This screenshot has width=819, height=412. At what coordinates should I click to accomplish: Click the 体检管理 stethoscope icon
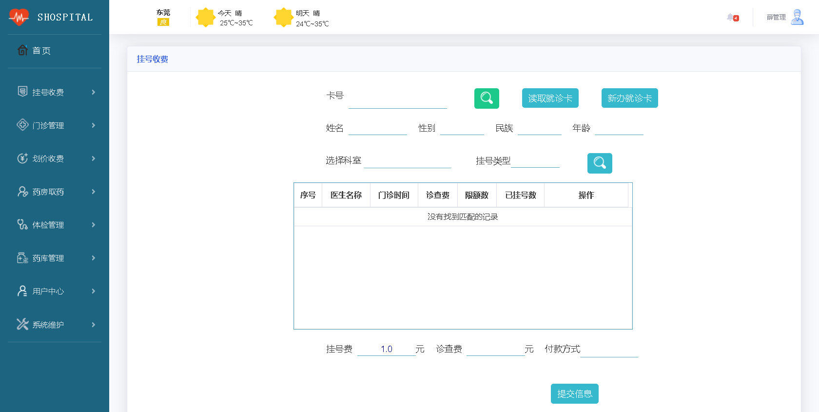22,224
